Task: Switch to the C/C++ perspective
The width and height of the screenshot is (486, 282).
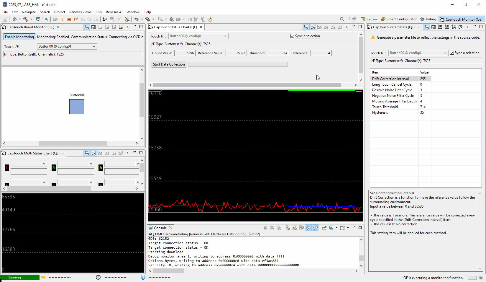Action: coord(369,19)
